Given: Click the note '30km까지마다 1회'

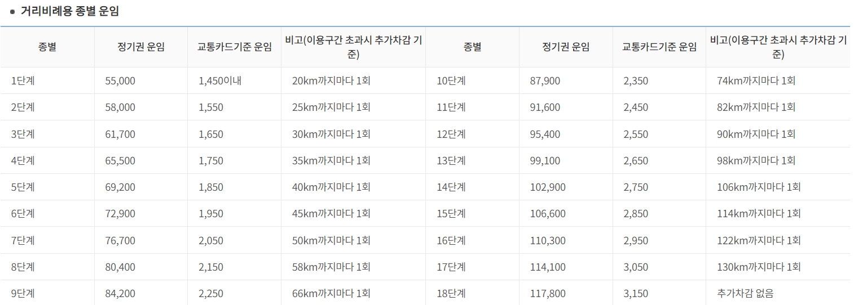Looking at the screenshot, I should tap(331, 134).
